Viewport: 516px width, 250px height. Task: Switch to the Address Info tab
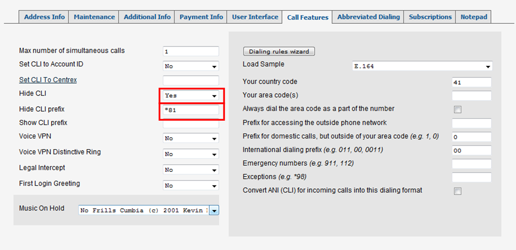coord(44,17)
